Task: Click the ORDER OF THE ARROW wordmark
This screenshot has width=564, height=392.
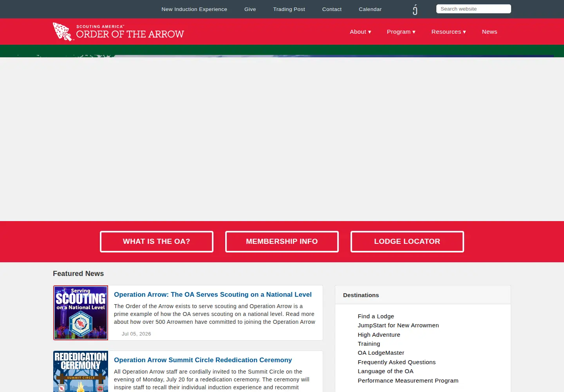Action: [130, 34]
